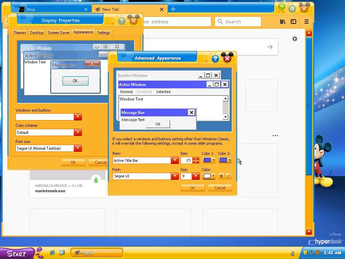Image resolution: width=345 pixels, height=259 pixels.
Task: Click the search submit arrow on New Tab page
Action: click(270, 47)
